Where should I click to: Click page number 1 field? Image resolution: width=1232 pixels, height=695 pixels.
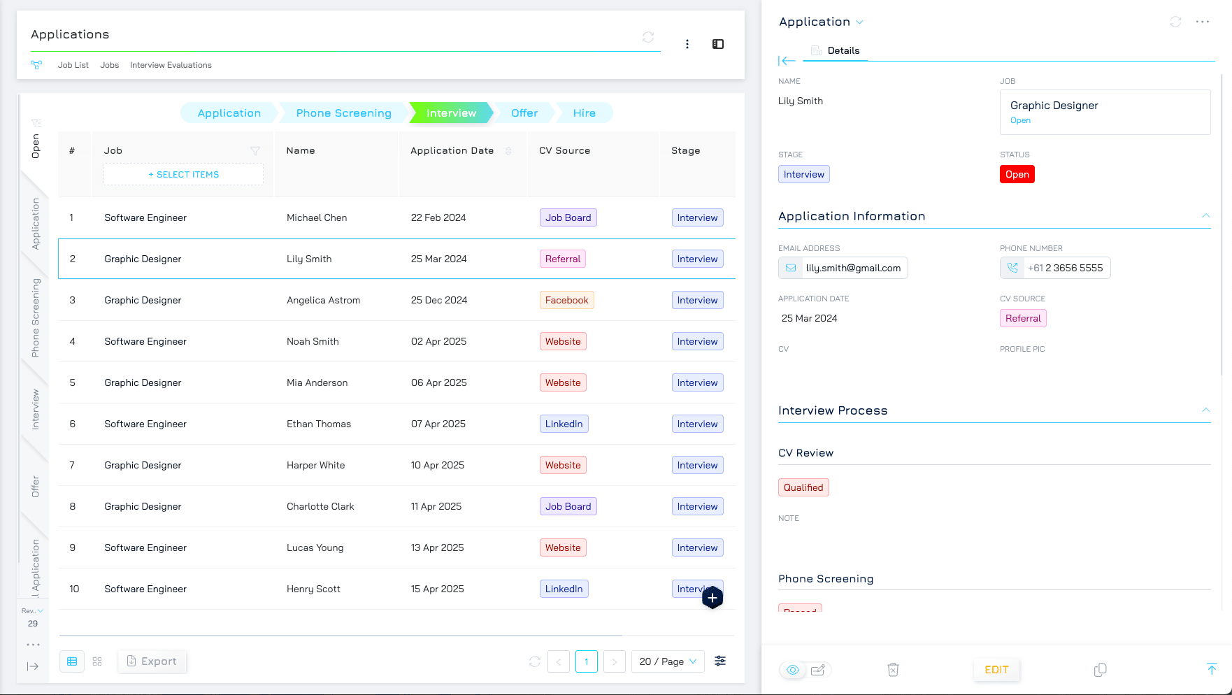tap(587, 661)
